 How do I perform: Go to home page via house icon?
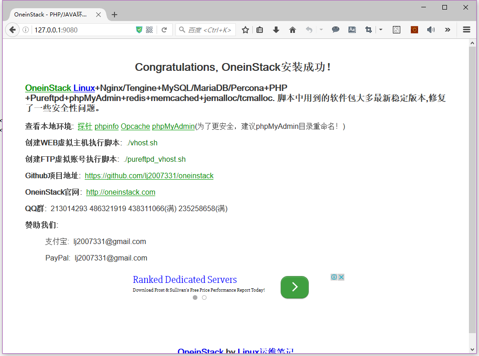(292, 30)
